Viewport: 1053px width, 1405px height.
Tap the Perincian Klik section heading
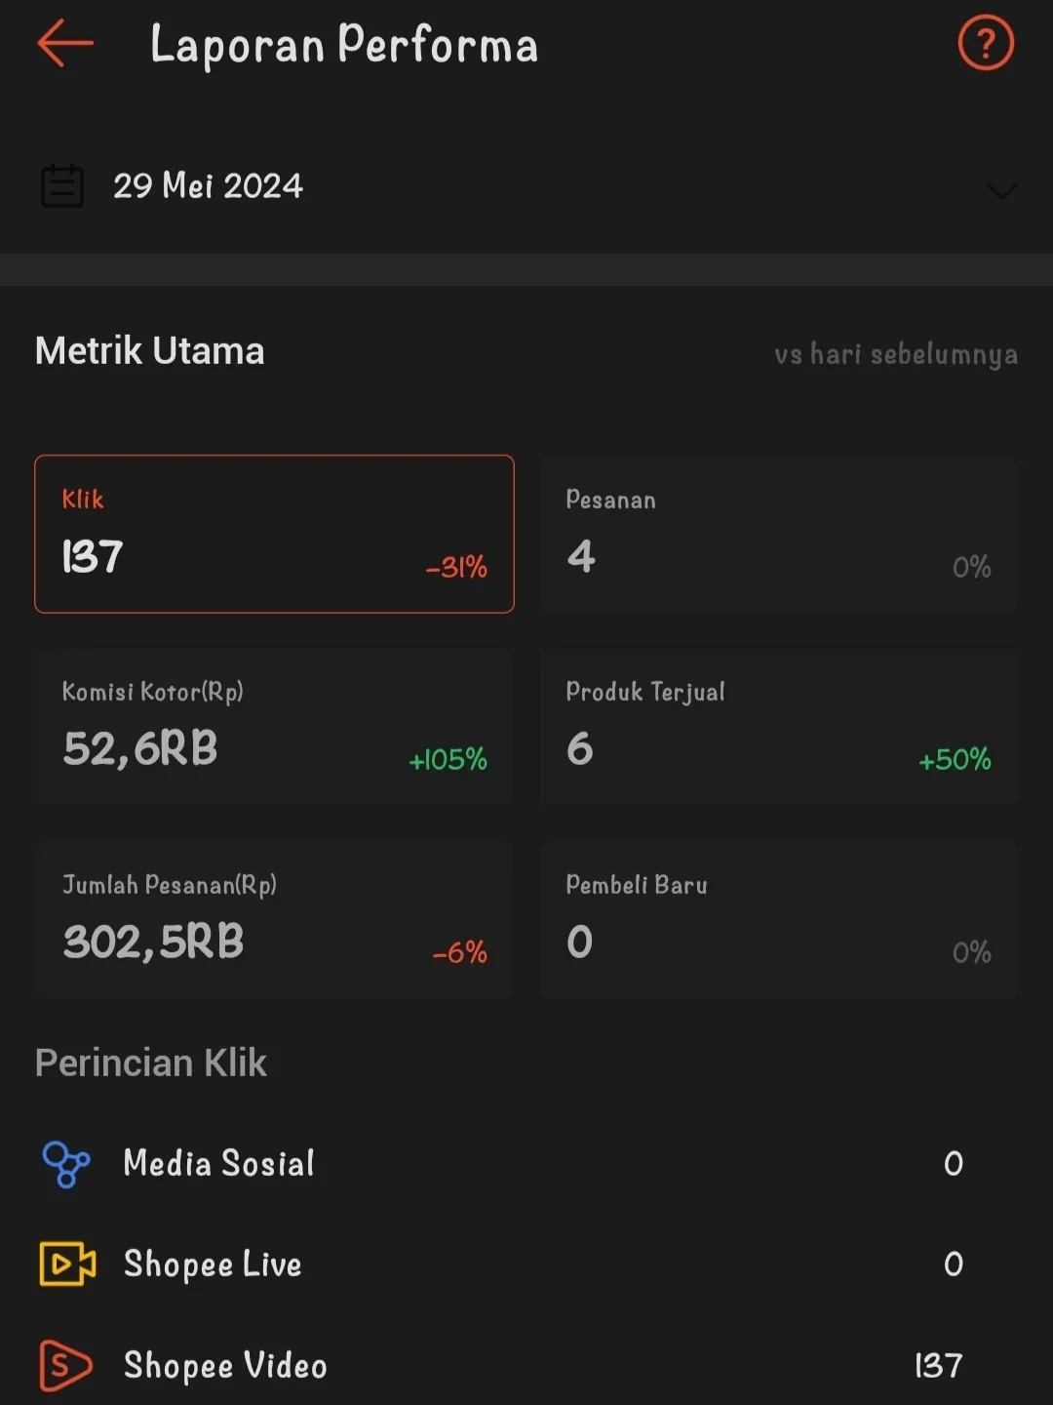click(x=151, y=1063)
